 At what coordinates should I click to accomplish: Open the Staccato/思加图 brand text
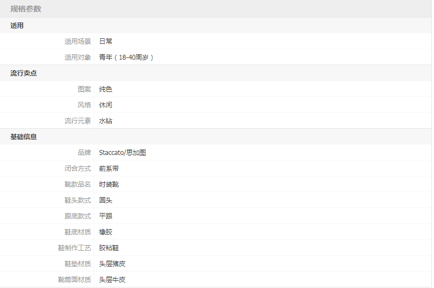(122, 153)
